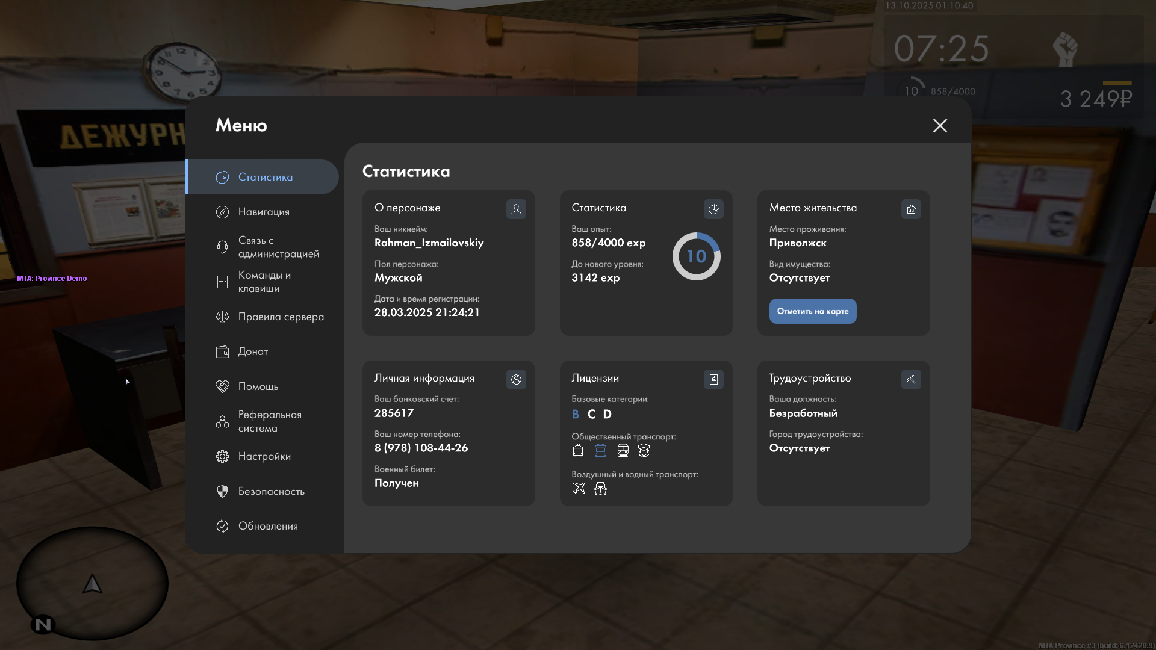Click the document icon in Лицензии card
Screen dimensions: 1156x650
pos(713,380)
